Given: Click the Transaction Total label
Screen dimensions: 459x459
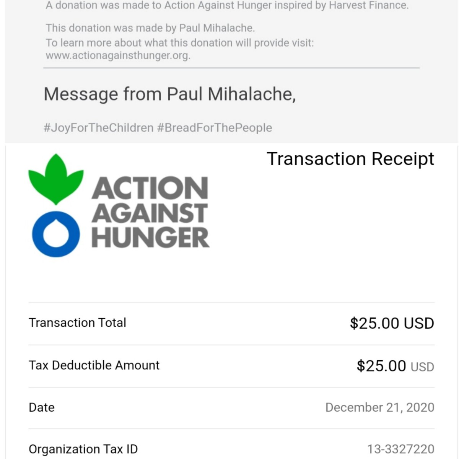Looking at the screenshot, I should pos(77,322).
